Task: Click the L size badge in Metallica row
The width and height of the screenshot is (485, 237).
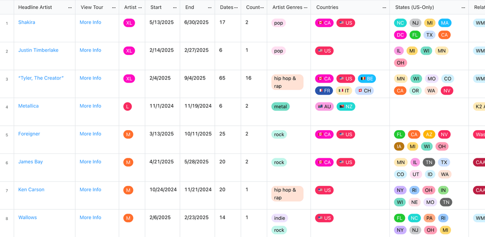Action: (x=128, y=106)
